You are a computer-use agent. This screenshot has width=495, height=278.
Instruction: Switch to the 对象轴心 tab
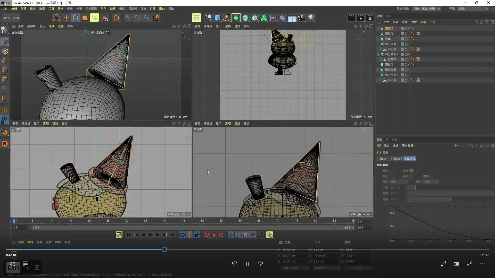coord(396,159)
